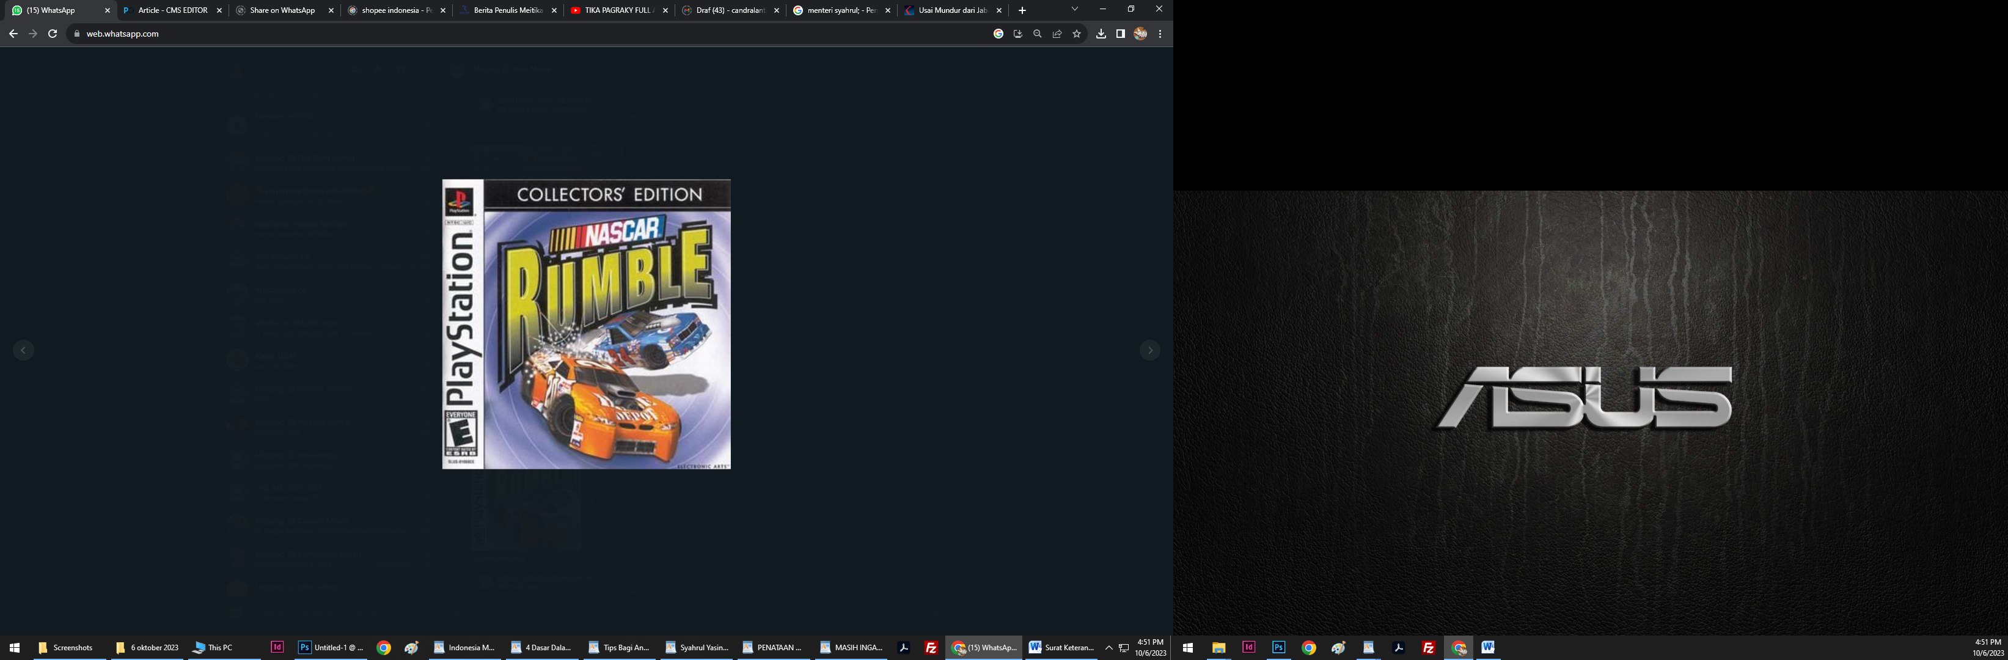This screenshot has height=660, width=2008.
Task: Expand the tab search dropdown
Action: tap(1074, 9)
